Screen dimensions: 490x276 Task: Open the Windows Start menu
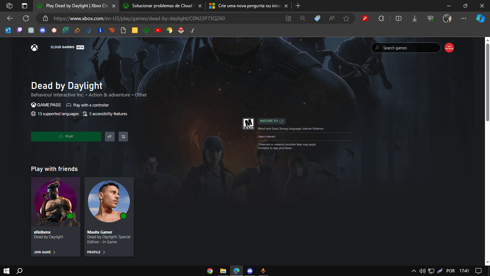pos(6,271)
